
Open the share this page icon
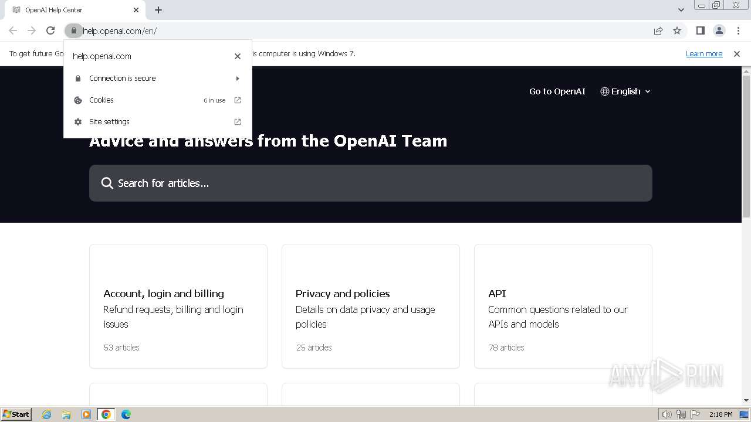pyautogui.click(x=658, y=30)
